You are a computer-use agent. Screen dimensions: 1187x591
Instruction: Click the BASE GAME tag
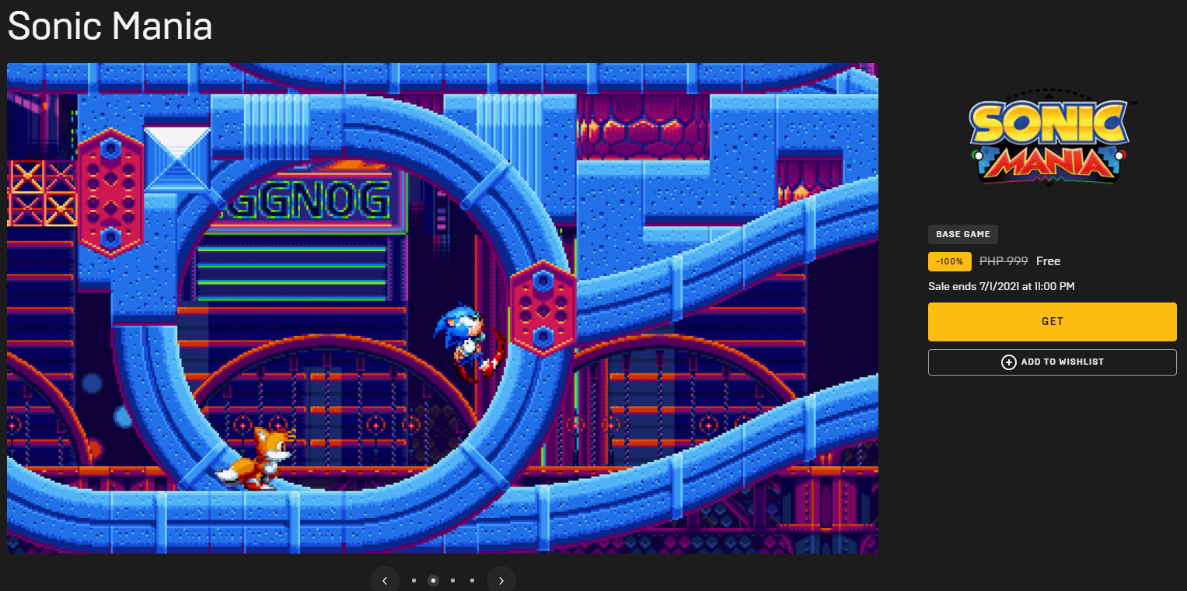pyautogui.click(x=963, y=235)
